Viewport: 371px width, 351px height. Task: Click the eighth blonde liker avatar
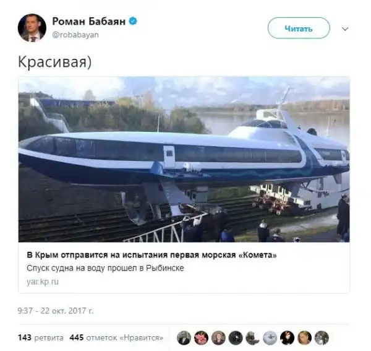(x=304, y=338)
